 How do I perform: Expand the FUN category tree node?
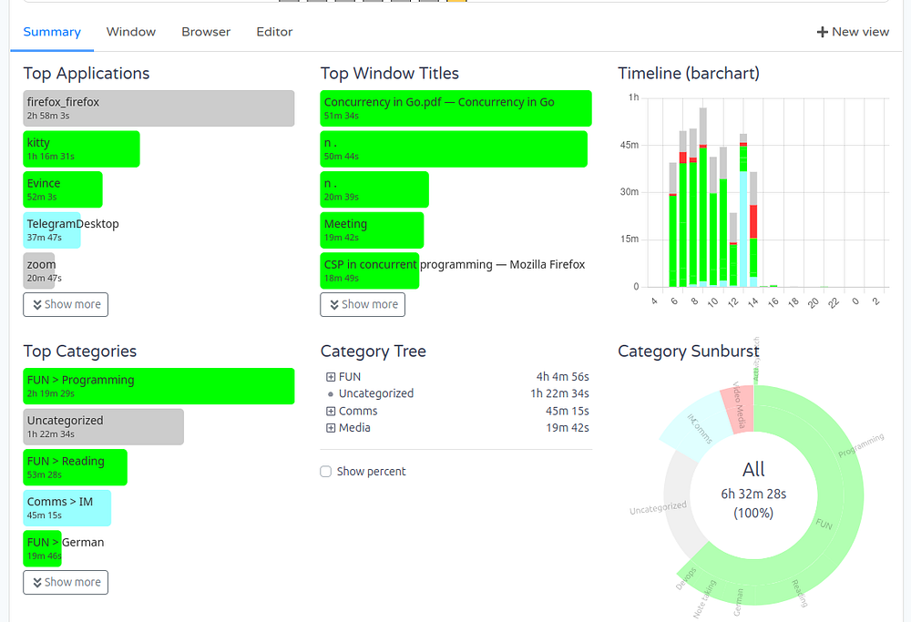[x=331, y=377]
